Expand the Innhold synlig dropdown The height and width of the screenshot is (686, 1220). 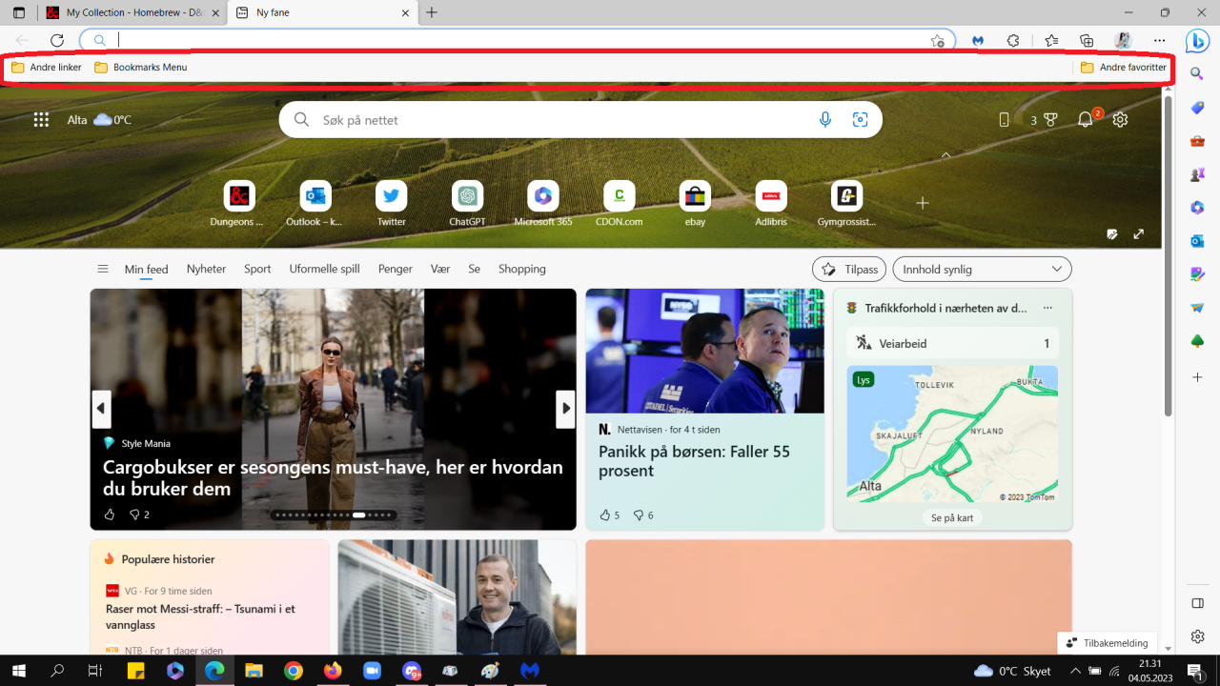[981, 270]
